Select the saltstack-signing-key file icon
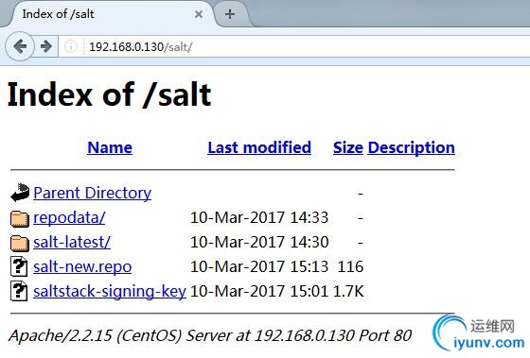Image resolution: width=530 pixels, height=358 pixels. point(19,291)
